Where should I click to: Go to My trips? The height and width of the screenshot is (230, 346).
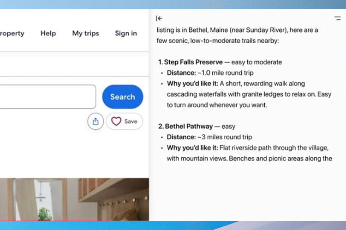85,33
